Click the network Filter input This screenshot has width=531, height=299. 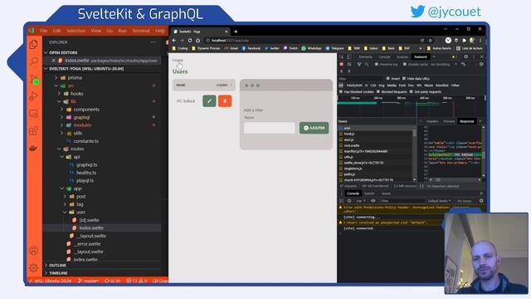coord(360,78)
